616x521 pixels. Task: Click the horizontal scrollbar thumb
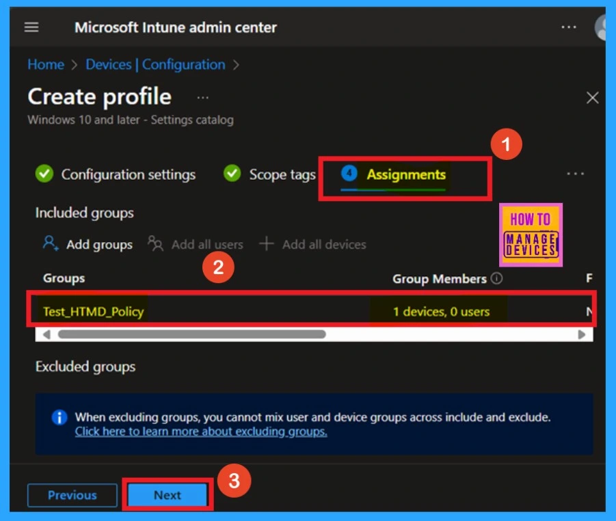point(191,334)
